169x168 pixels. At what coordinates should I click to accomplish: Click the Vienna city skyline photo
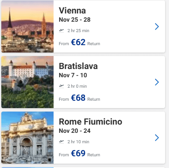(x=27, y=26)
